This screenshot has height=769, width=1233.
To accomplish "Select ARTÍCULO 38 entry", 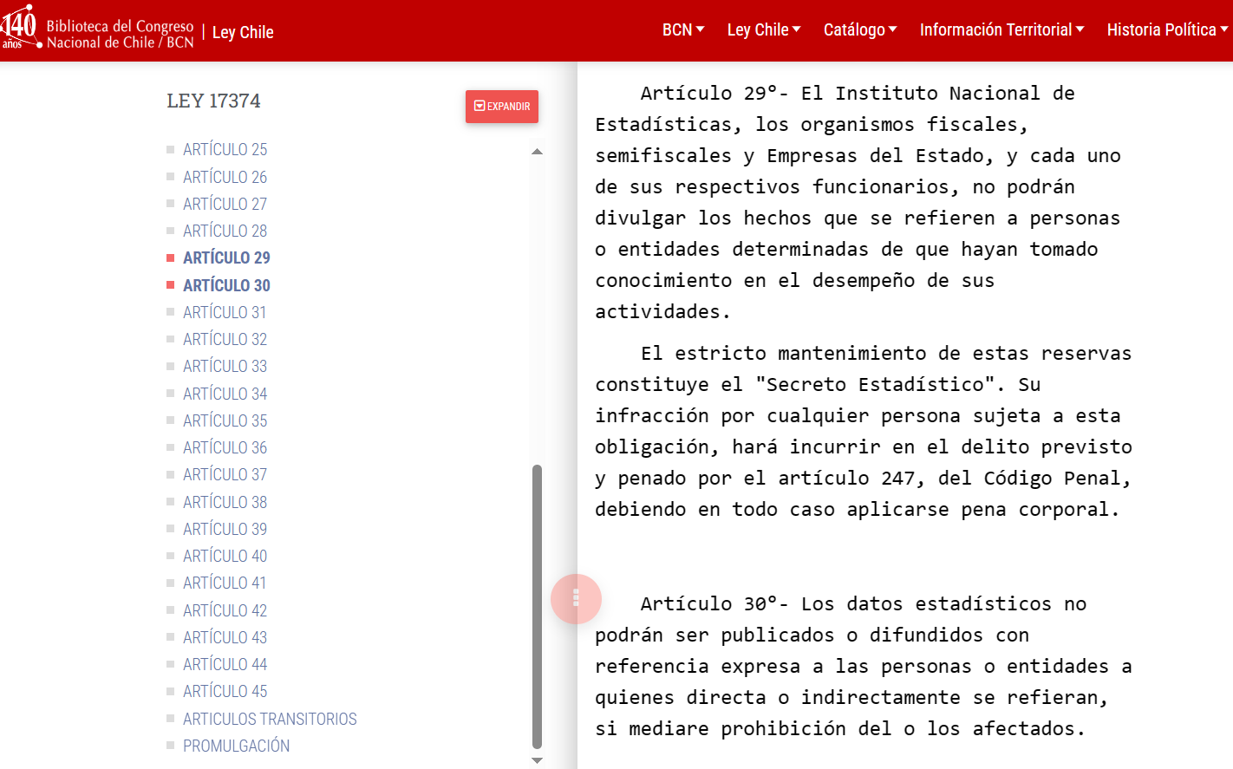I will (x=225, y=502).
